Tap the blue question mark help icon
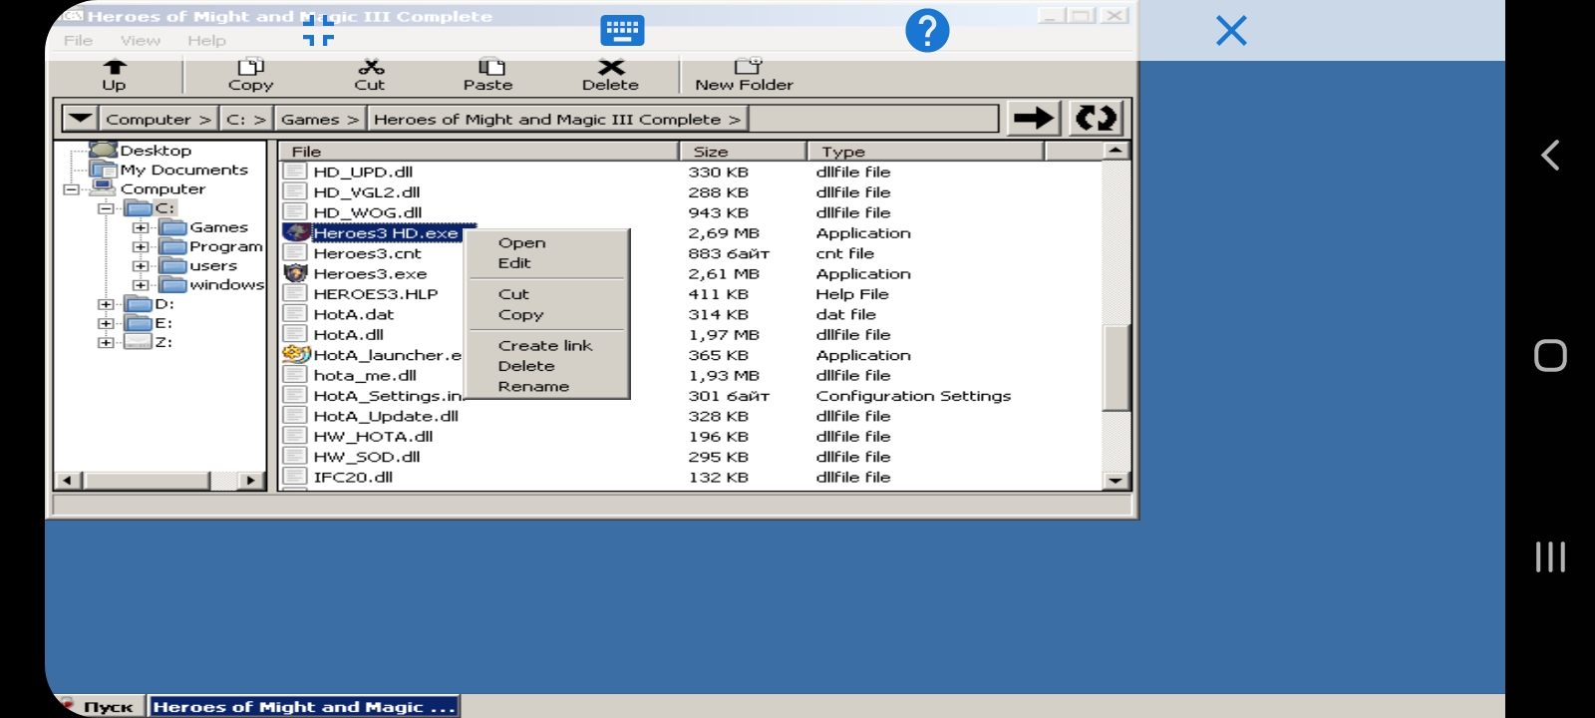Screen dimensions: 1595x718 (x=927, y=31)
